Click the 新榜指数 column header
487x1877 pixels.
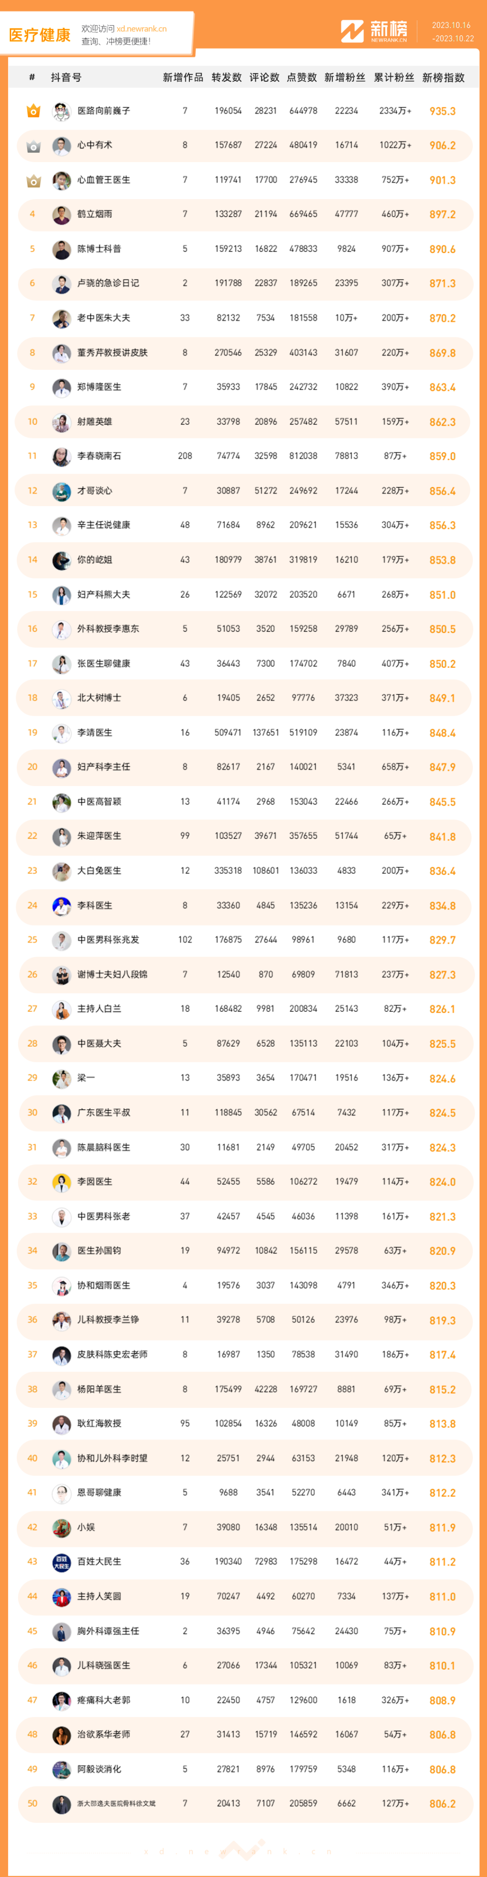coord(443,77)
